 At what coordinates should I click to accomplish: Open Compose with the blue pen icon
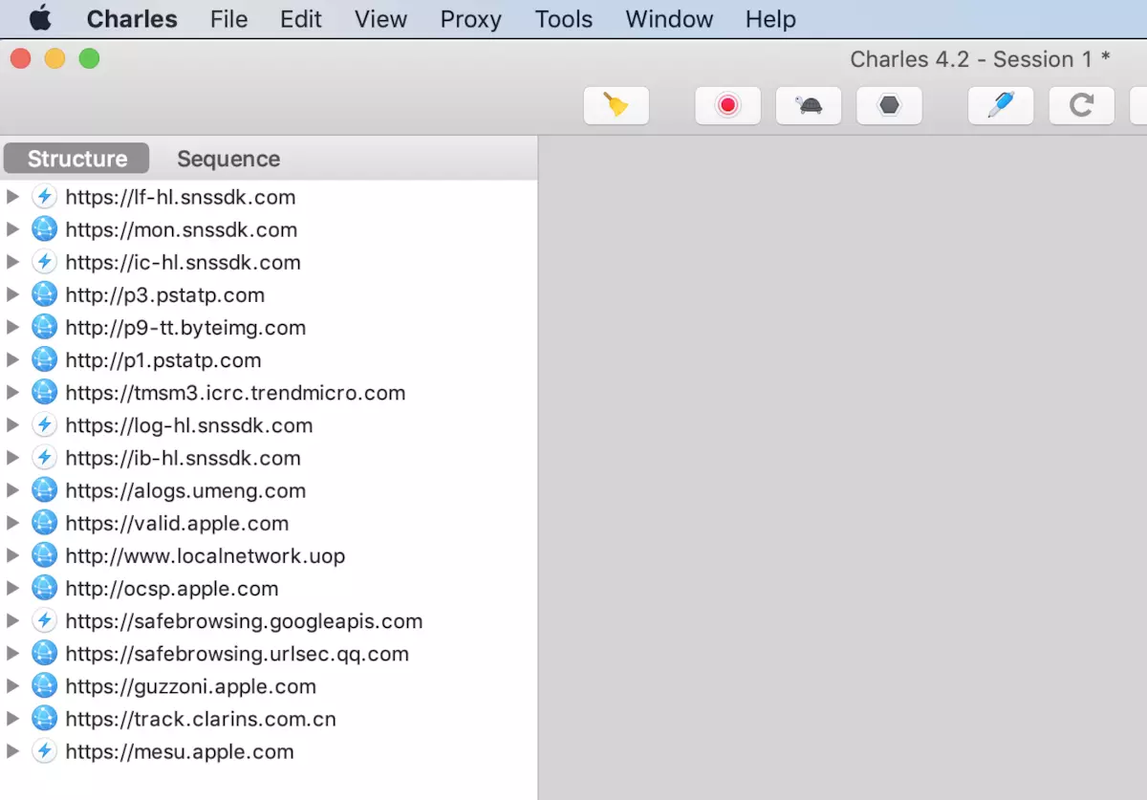click(1001, 105)
